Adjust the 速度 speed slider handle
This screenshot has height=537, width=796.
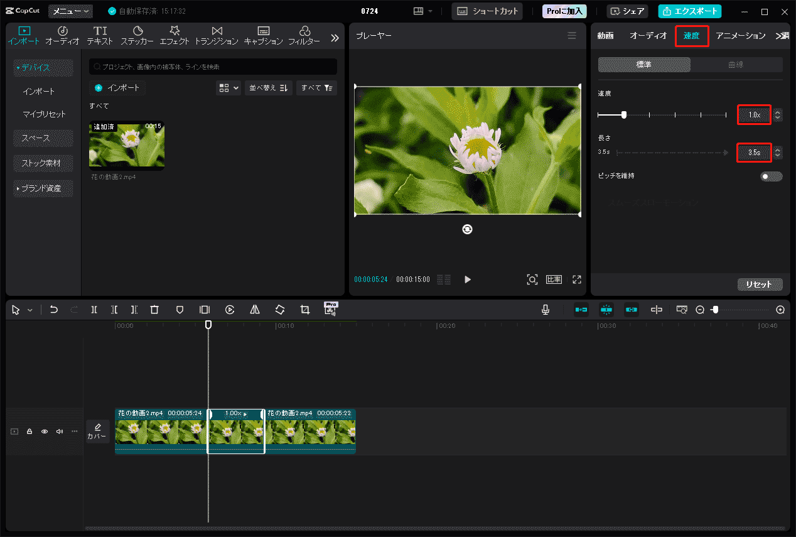point(623,115)
